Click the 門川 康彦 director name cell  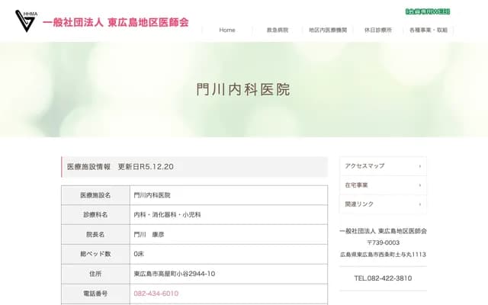pos(229,234)
